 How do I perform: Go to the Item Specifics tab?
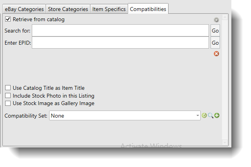coord(109,9)
